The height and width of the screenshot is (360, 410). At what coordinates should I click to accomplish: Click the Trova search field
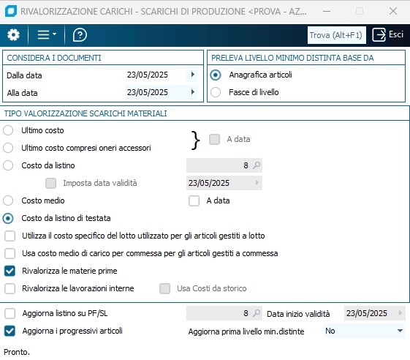[336, 35]
